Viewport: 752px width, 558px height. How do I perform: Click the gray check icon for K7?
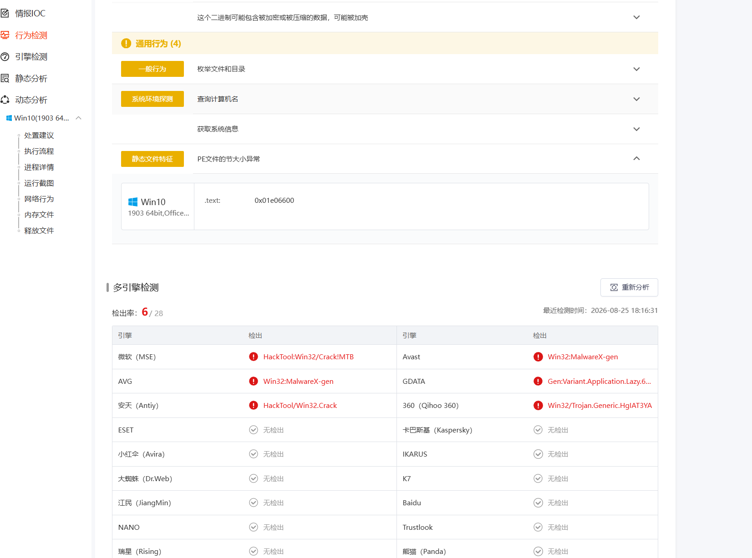click(538, 478)
